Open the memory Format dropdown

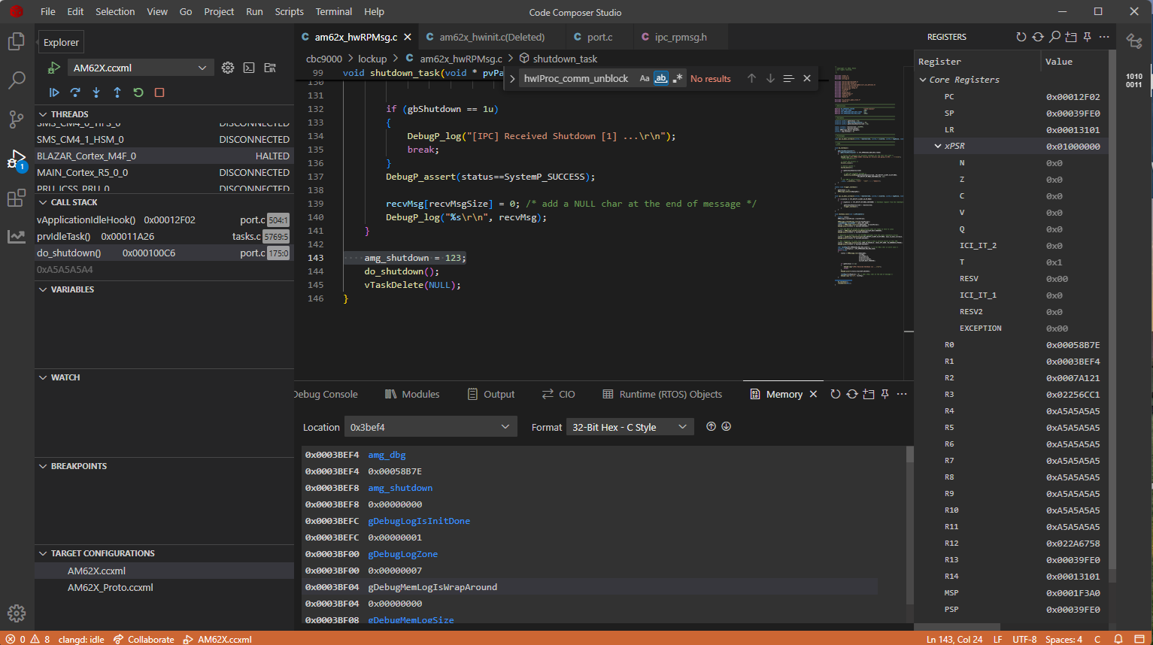pos(630,427)
